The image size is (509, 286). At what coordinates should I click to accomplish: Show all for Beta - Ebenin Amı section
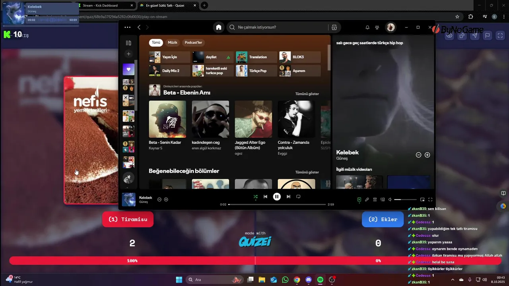307,94
